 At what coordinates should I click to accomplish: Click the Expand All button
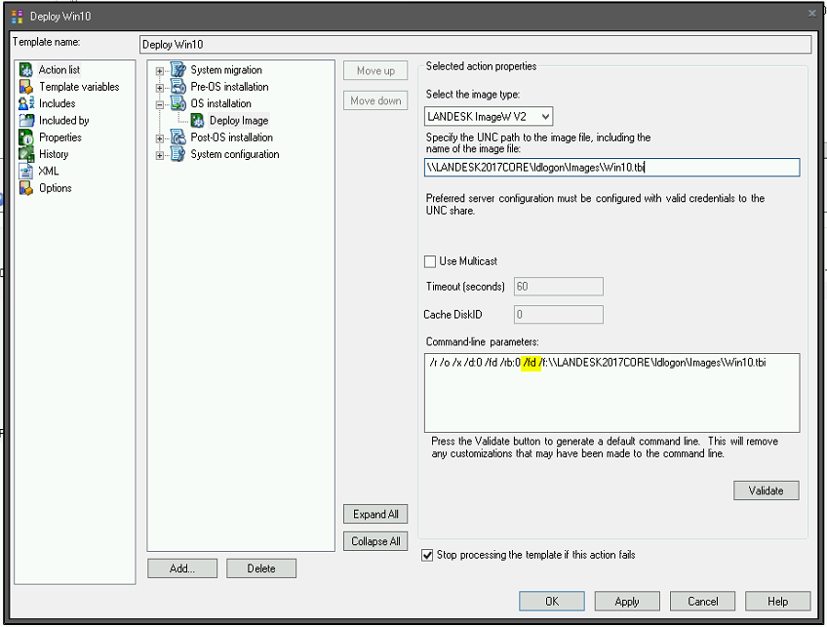[x=375, y=514]
